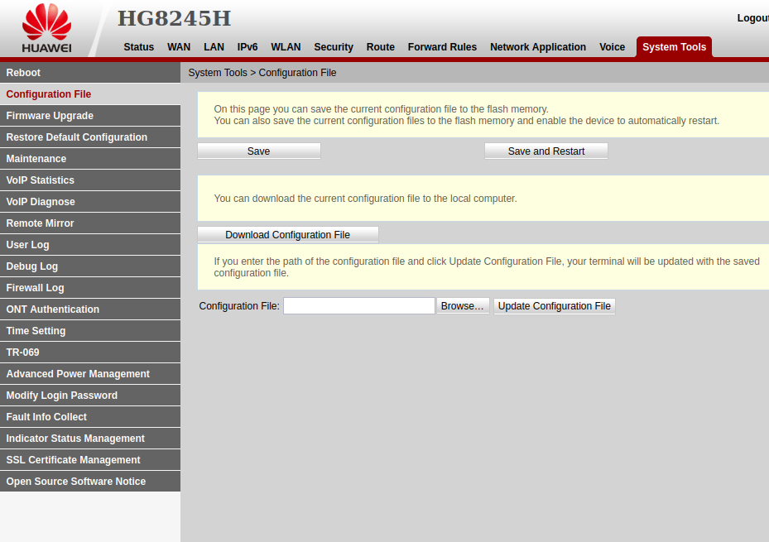The width and height of the screenshot is (769, 542).
Task: Open Firmware Upgrade page
Action: 90,116
